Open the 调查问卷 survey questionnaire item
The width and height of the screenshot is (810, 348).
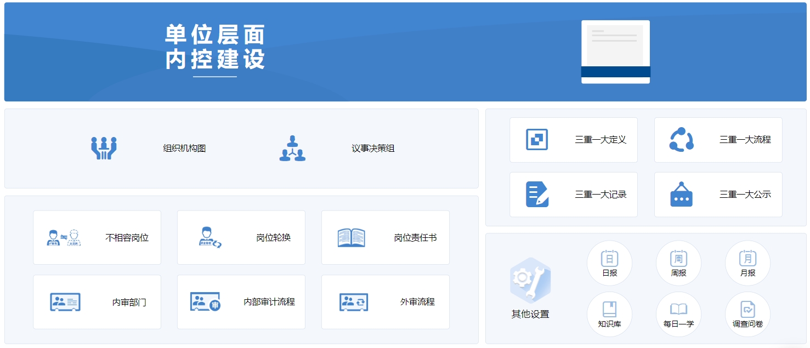point(747,314)
